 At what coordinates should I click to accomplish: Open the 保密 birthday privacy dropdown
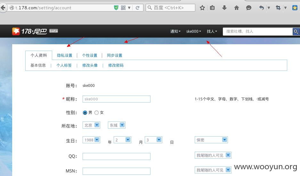click(x=211, y=140)
